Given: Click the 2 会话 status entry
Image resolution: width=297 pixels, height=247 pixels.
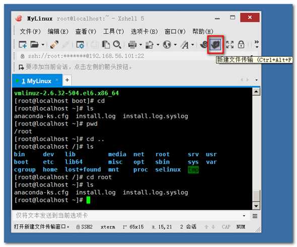Looking at the screenshot, I should pyautogui.click(x=188, y=226).
